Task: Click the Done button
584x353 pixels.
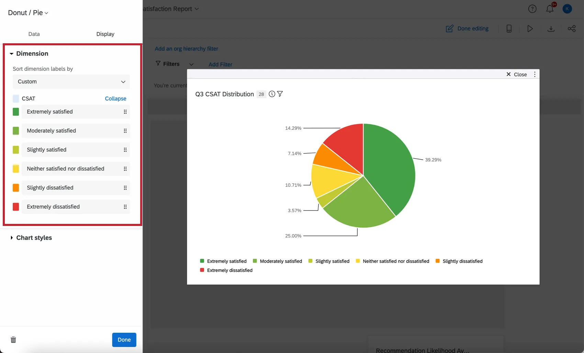Action: coord(124,340)
